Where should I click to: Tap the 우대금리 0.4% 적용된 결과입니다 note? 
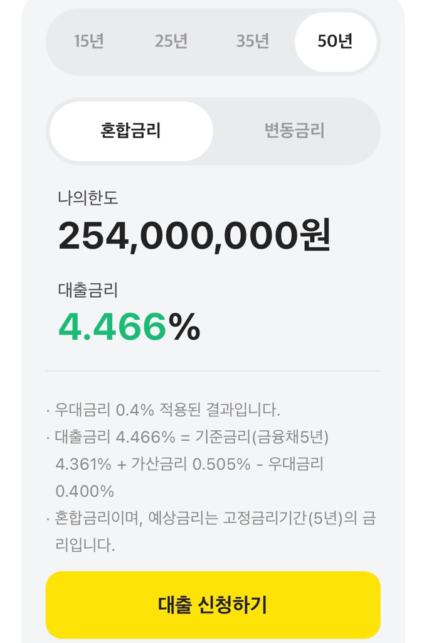pos(167,410)
